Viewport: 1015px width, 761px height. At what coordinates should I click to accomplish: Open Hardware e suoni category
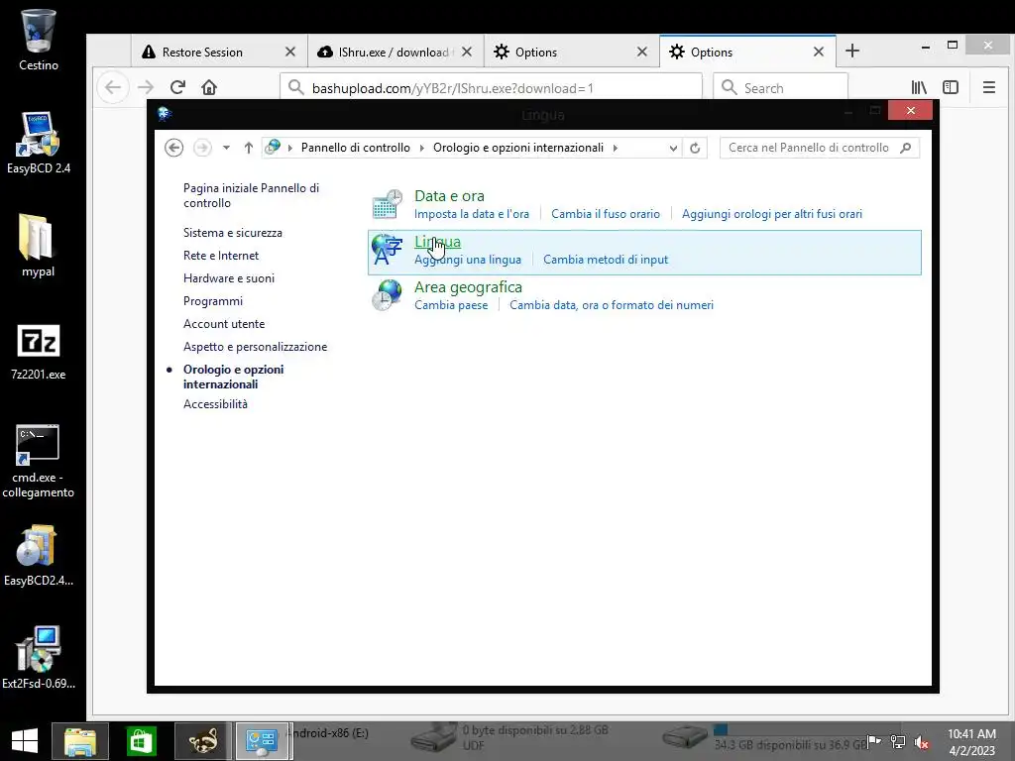point(229,278)
